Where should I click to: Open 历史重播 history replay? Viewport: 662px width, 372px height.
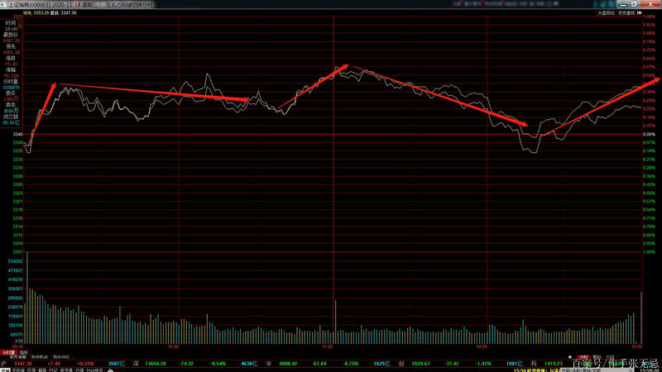click(x=626, y=12)
